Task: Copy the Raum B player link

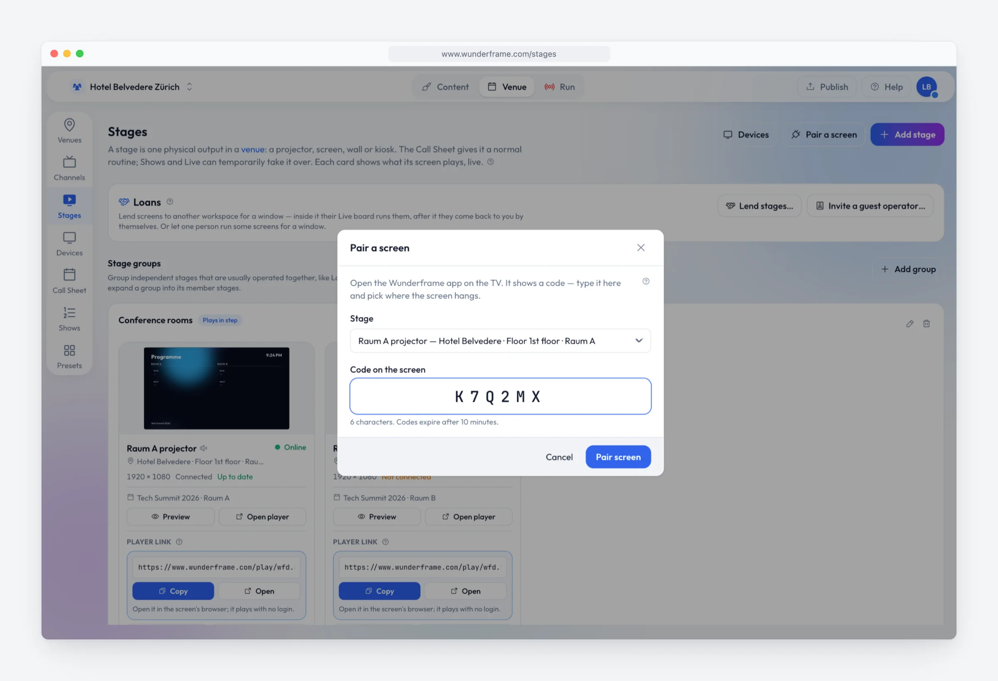Action: (379, 591)
